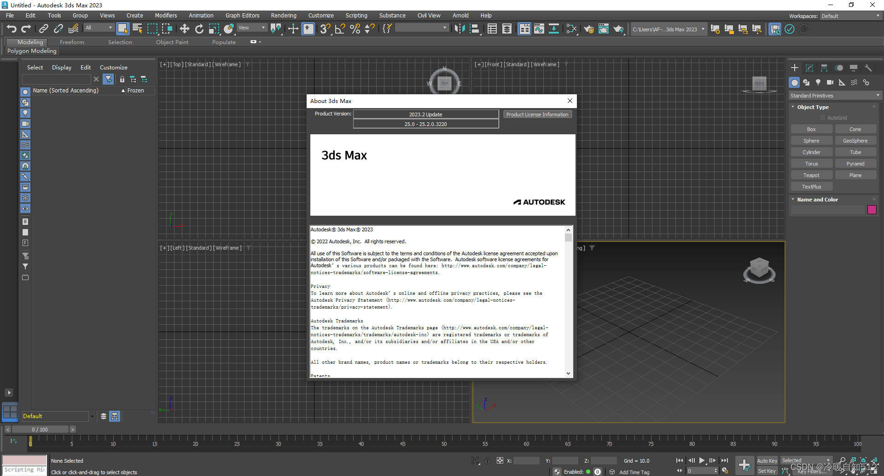Choose the Select and Move tool
This screenshot has height=476, width=884.
point(184,29)
